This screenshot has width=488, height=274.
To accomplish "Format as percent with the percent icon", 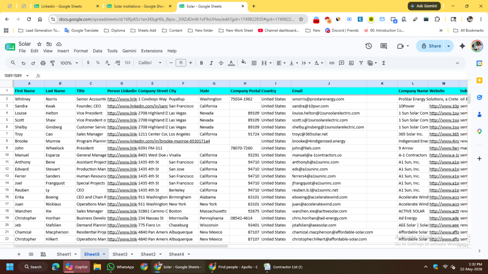I will [x=98, y=63].
